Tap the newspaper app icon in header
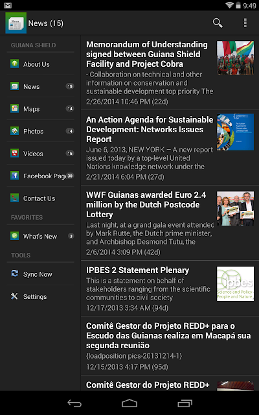The image size is (259, 415). click(16, 23)
